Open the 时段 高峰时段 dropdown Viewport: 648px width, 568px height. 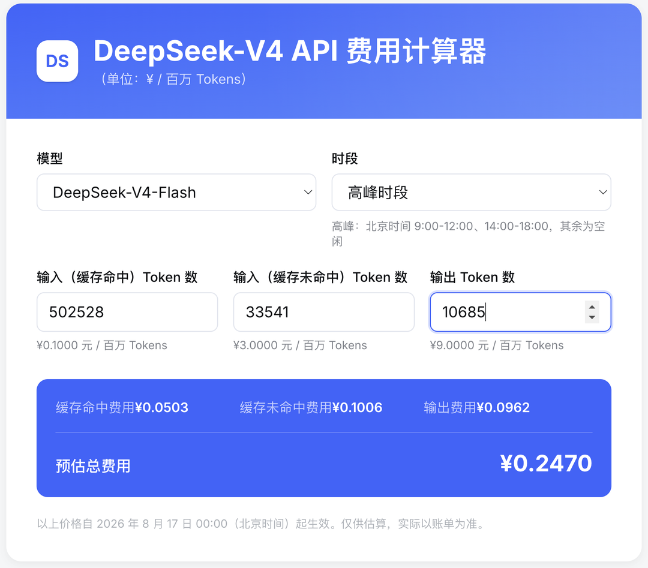(471, 192)
